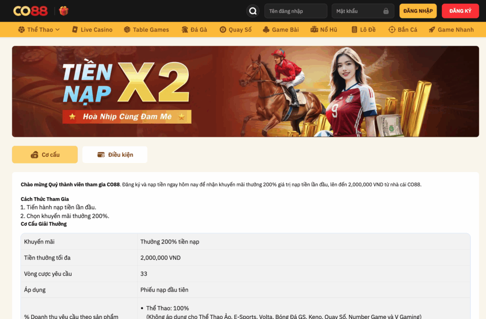Switch to the Điều kiện tab

click(x=115, y=155)
